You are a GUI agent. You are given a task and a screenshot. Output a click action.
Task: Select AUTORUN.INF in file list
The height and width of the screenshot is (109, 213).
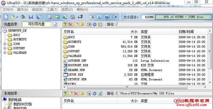pos(77,61)
